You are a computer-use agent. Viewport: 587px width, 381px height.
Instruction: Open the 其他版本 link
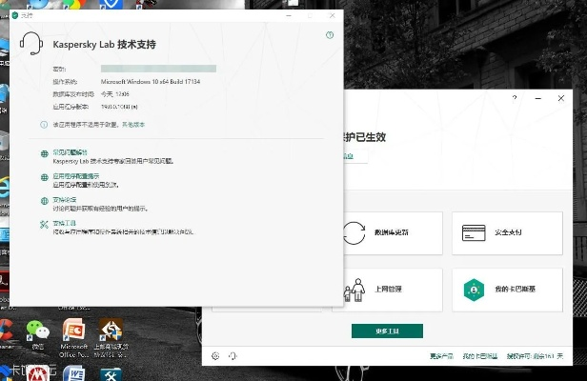(x=133, y=125)
